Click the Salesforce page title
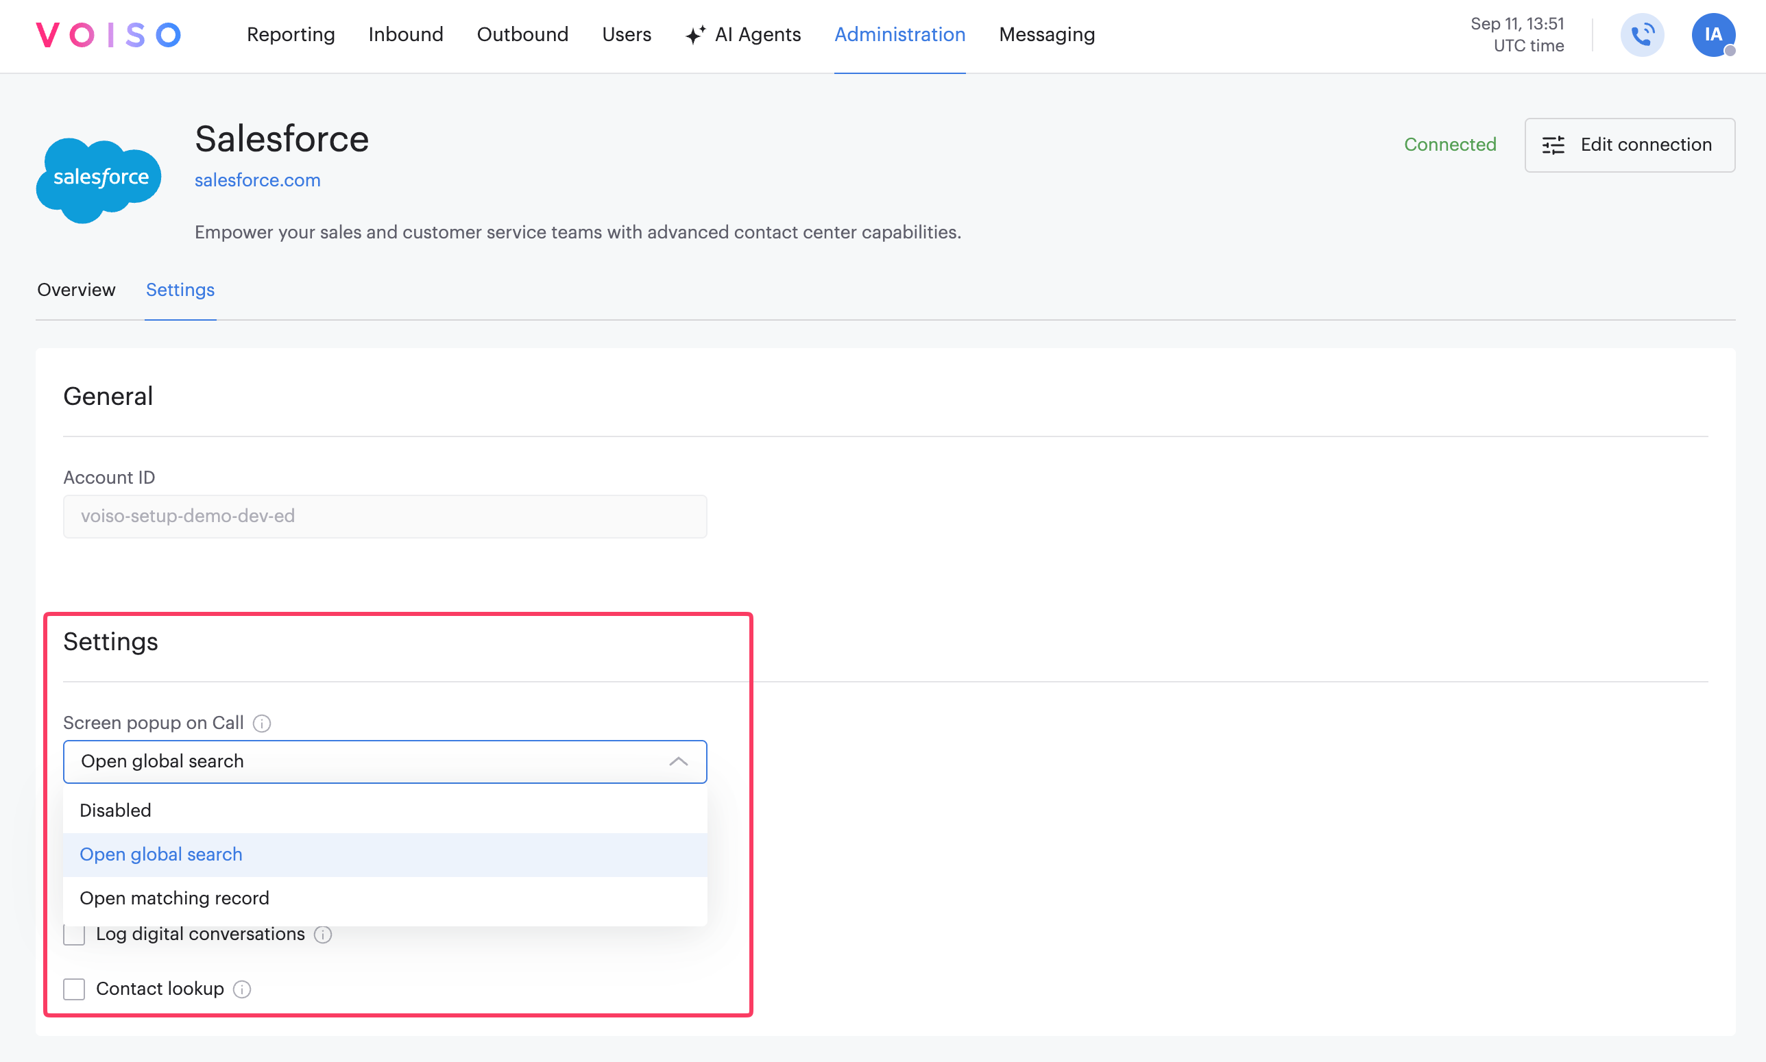Image resolution: width=1766 pixels, height=1062 pixels. coord(282,139)
